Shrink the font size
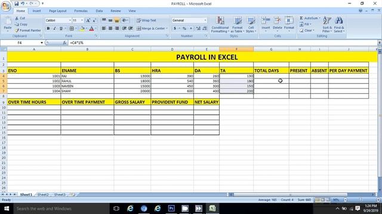 [94, 20]
